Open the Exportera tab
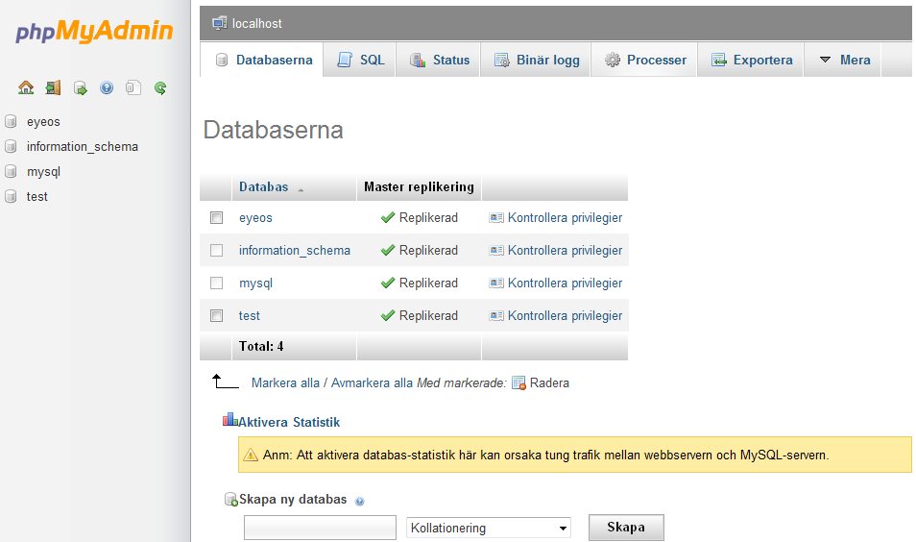Image resolution: width=916 pixels, height=542 pixels. (752, 60)
